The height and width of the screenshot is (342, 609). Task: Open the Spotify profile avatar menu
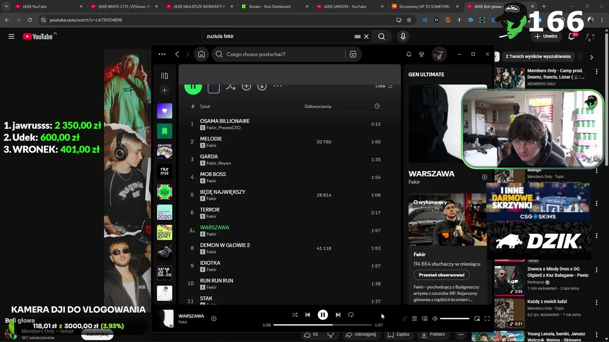439,54
